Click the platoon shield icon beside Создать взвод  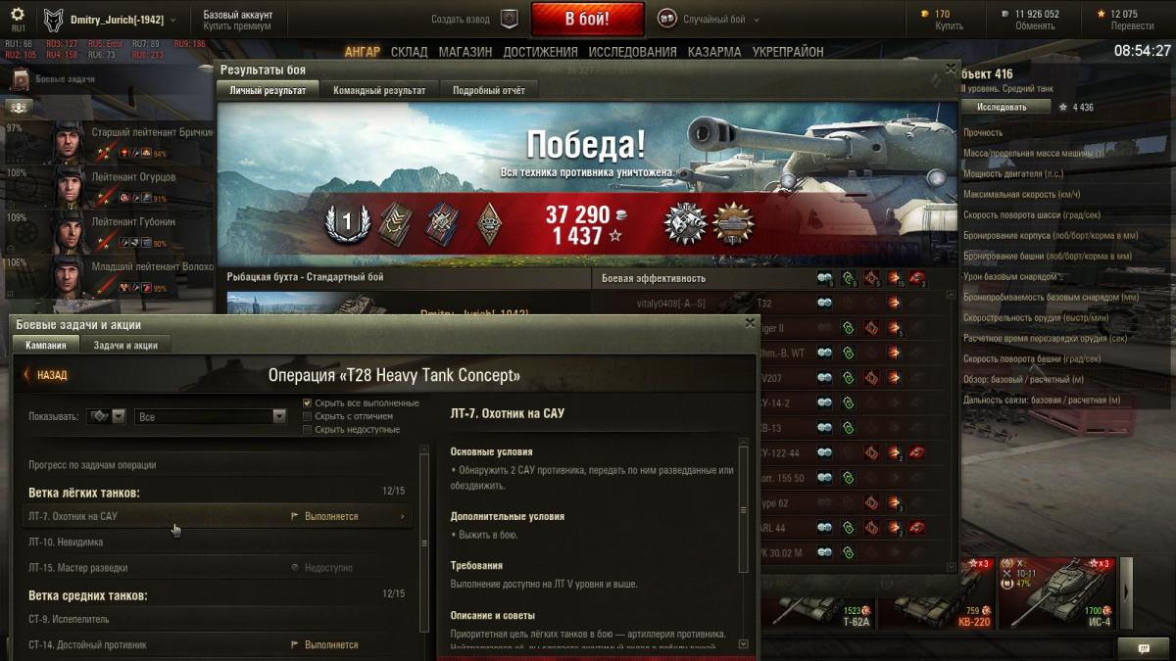(x=510, y=19)
